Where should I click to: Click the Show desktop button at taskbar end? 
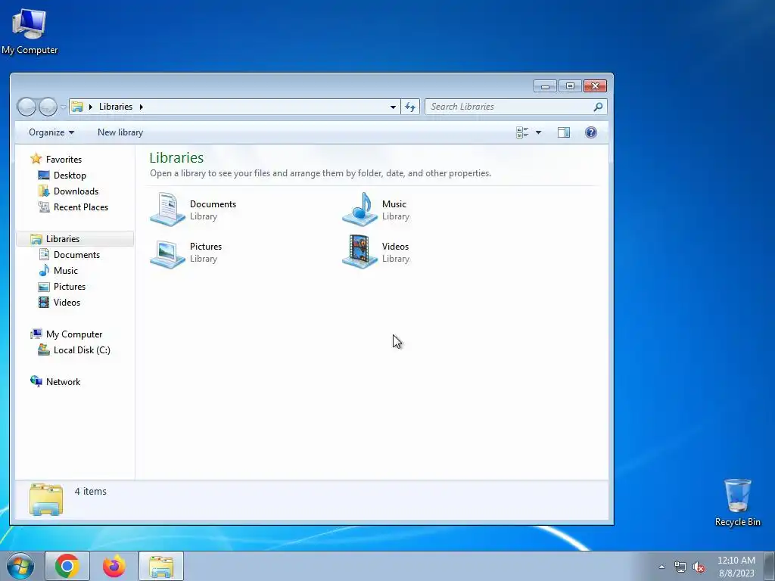click(769, 566)
